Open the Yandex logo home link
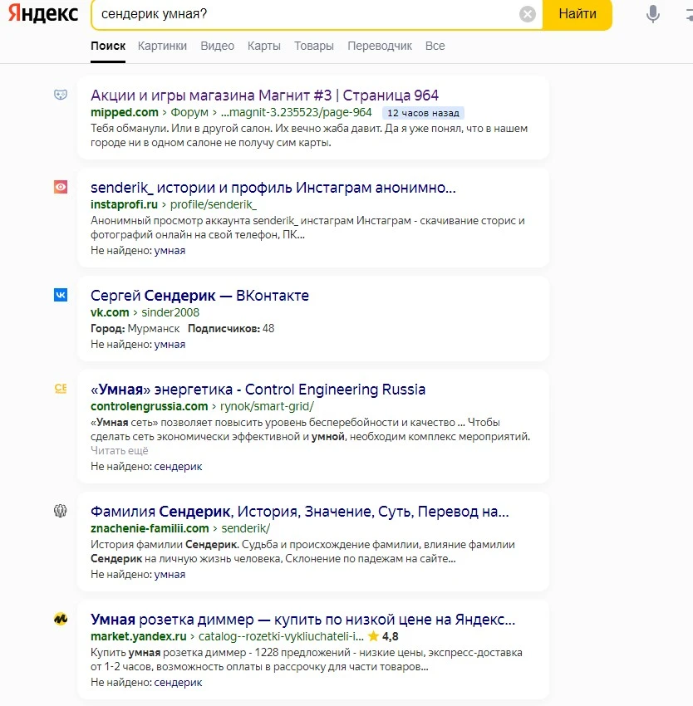 point(43,13)
